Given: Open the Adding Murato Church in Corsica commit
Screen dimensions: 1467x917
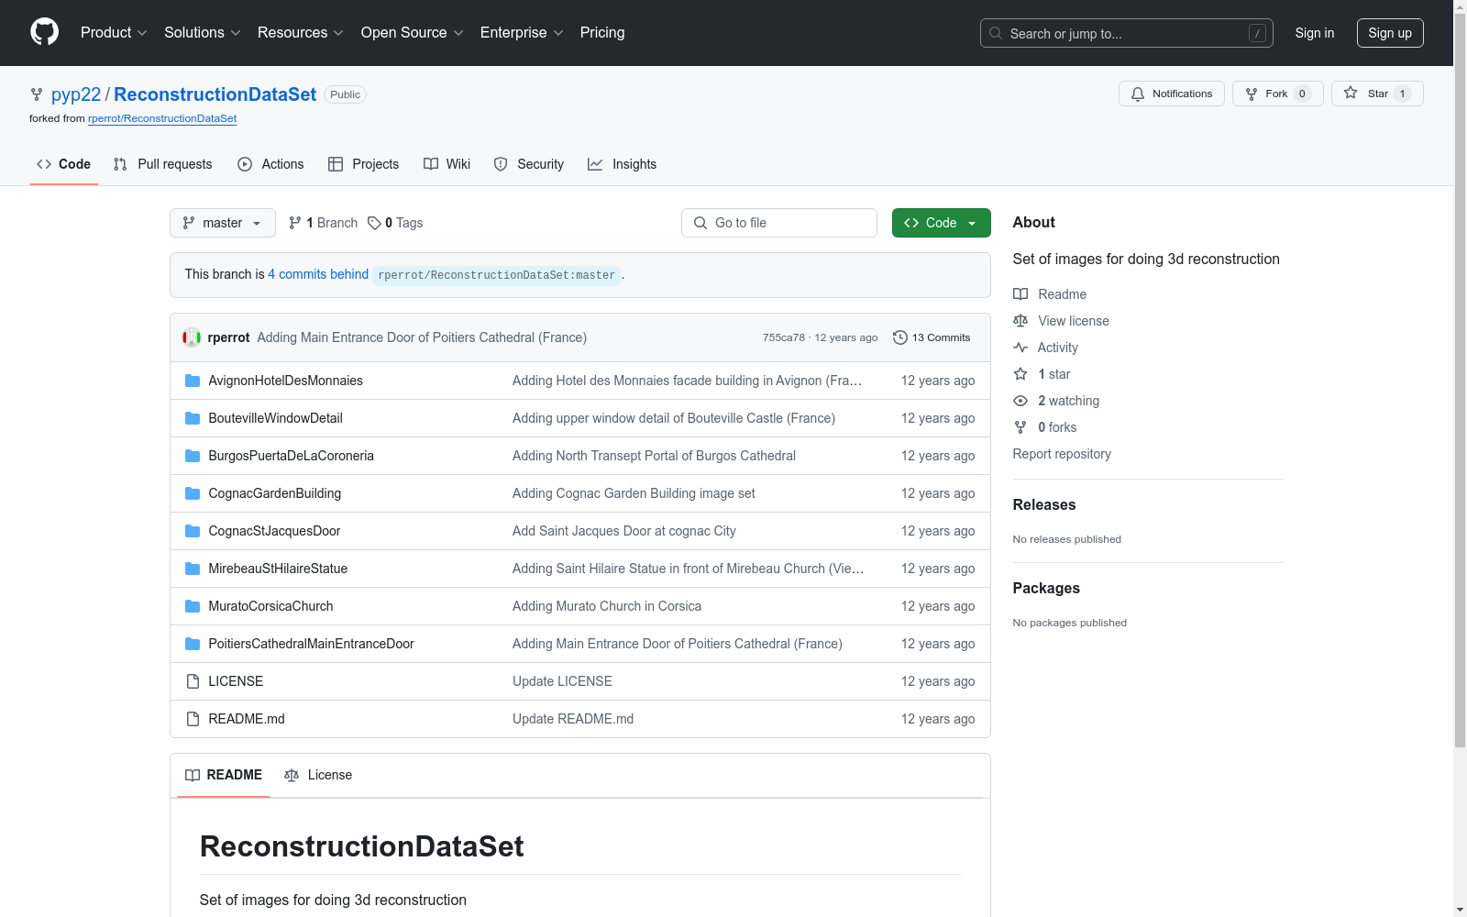Looking at the screenshot, I should click(x=607, y=606).
